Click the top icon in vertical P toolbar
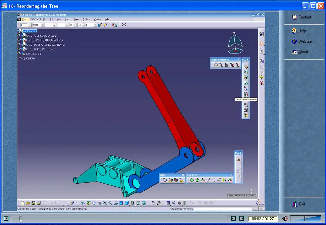Image resolution: width=326 pixels, height=225 pixels. pos(246,67)
